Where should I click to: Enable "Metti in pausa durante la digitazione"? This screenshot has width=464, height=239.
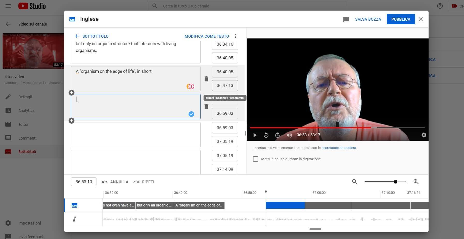256,159
